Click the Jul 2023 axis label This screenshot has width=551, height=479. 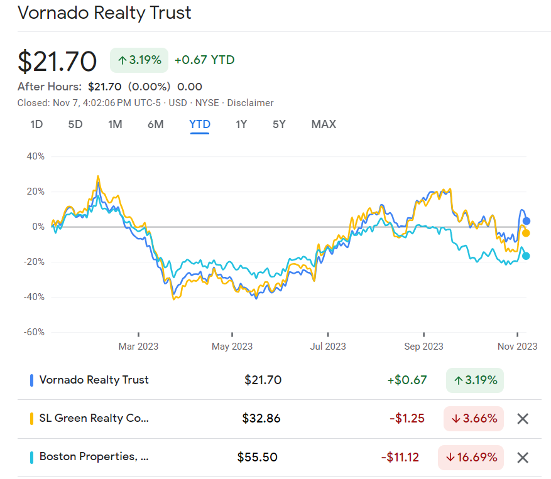(x=328, y=347)
